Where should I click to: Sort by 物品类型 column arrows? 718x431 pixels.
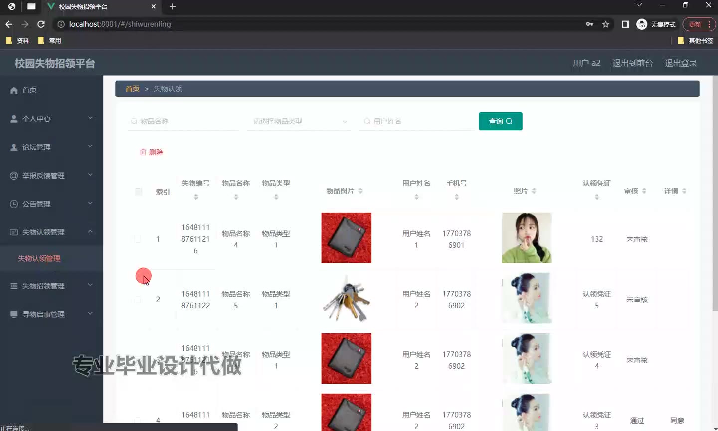click(276, 197)
